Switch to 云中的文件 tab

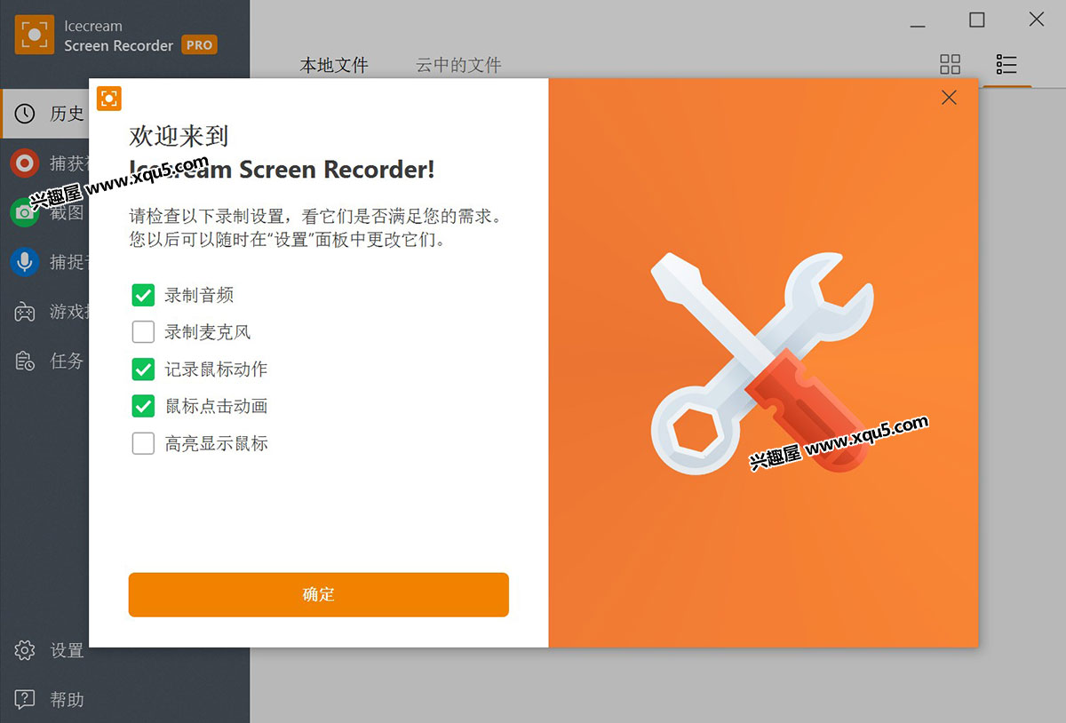(458, 65)
